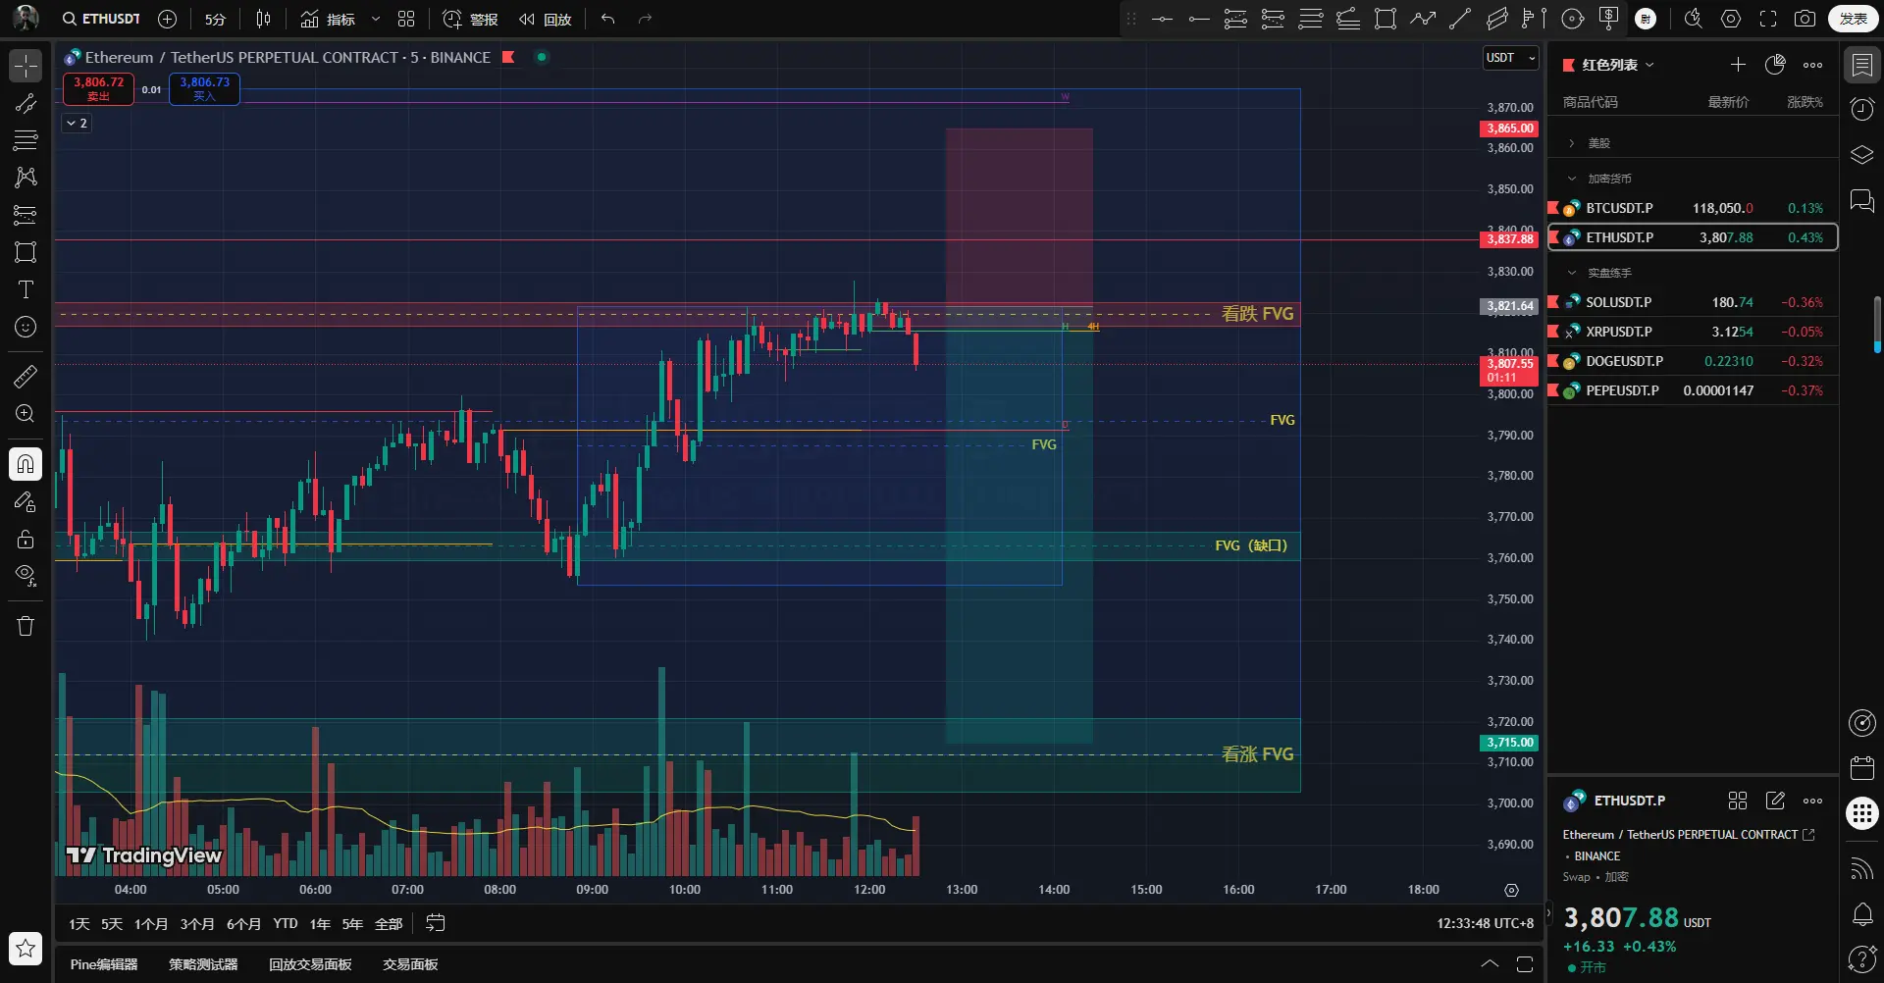Open watchlist more options menu
The image size is (1884, 983).
[x=1812, y=65]
